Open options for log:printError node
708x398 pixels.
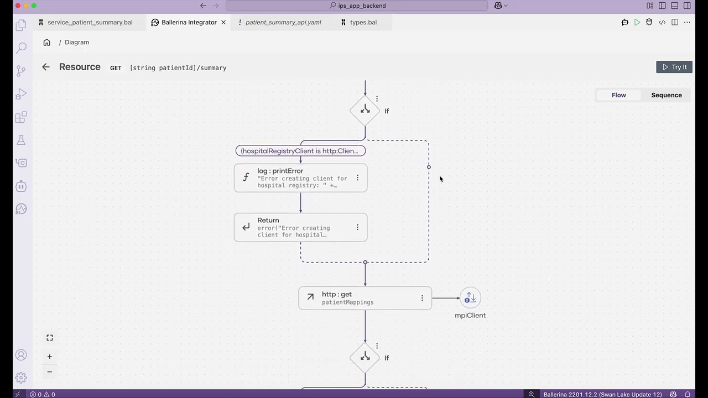point(357,177)
